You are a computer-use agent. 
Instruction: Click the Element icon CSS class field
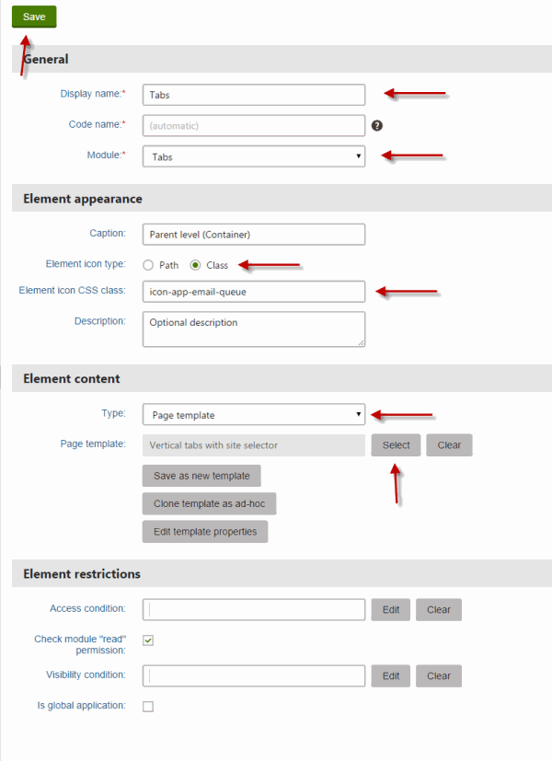pos(254,291)
